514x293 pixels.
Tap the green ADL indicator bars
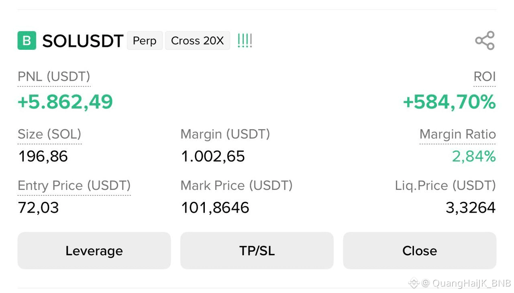pos(245,41)
